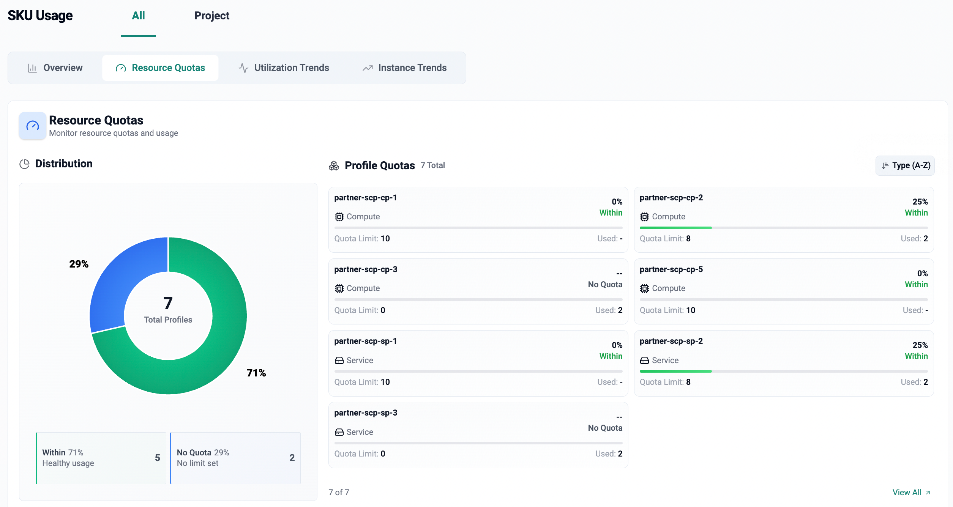Click the View All link
The height and width of the screenshot is (507, 953).
point(911,492)
